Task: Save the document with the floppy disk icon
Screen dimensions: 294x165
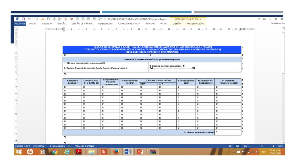Action: coord(23,19)
